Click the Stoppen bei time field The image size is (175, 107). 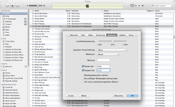pos(103,70)
